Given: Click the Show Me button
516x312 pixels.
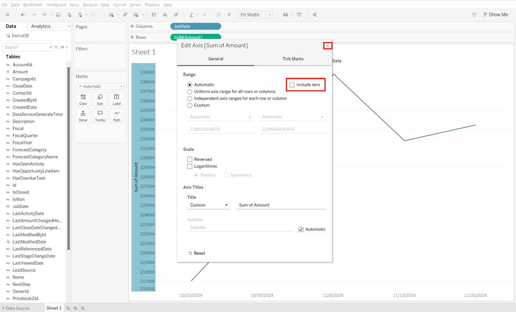Looking at the screenshot, I should pyautogui.click(x=495, y=15).
